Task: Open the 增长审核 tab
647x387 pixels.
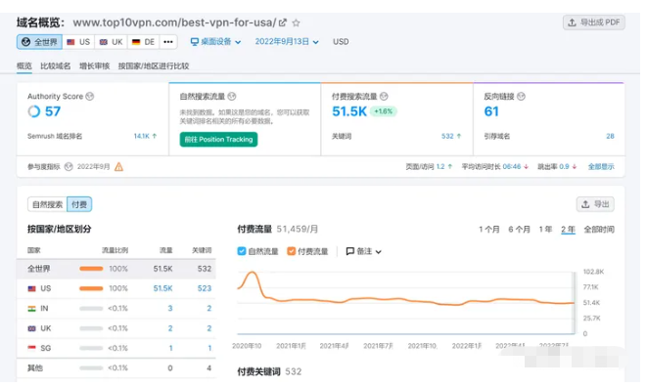Action: click(95, 66)
